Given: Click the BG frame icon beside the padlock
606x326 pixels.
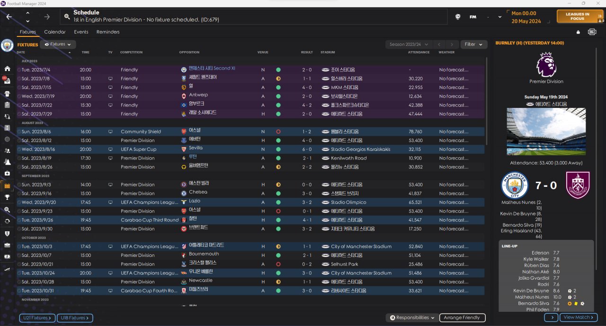Looking at the screenshot, I should coord(592,32).
